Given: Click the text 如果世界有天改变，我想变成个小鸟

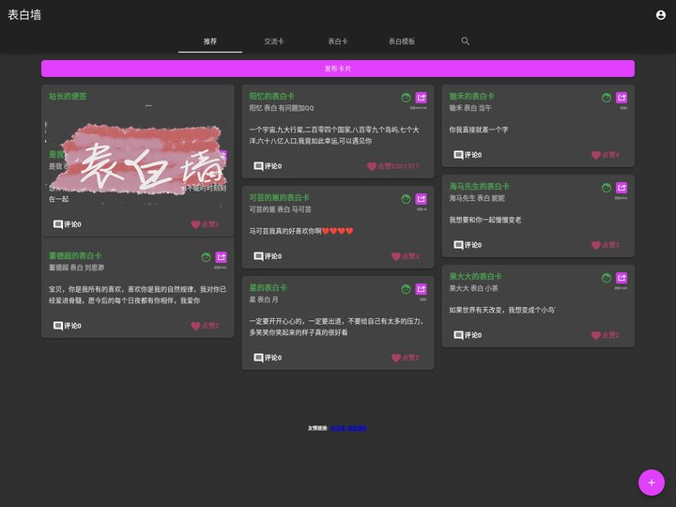Looking at the screenshot, I should click(502, 310).
